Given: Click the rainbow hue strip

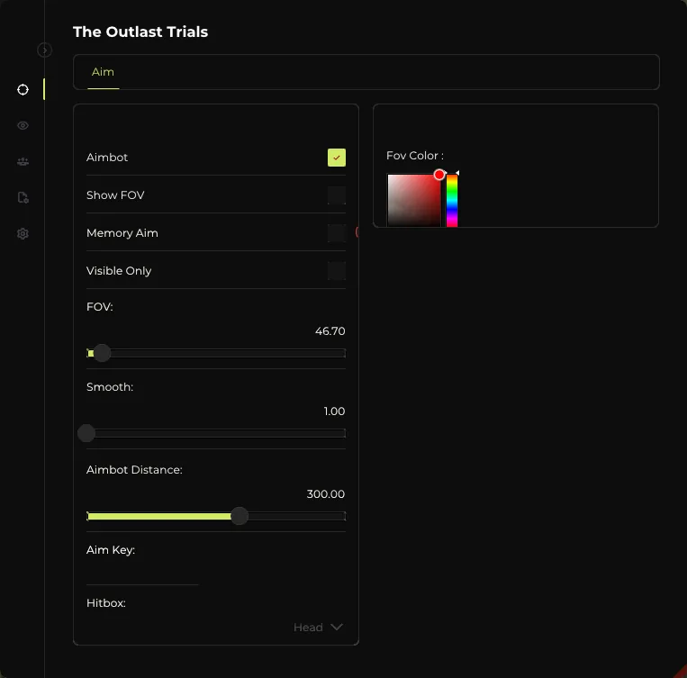Looking at the screenshot, I should pos(452,200).
